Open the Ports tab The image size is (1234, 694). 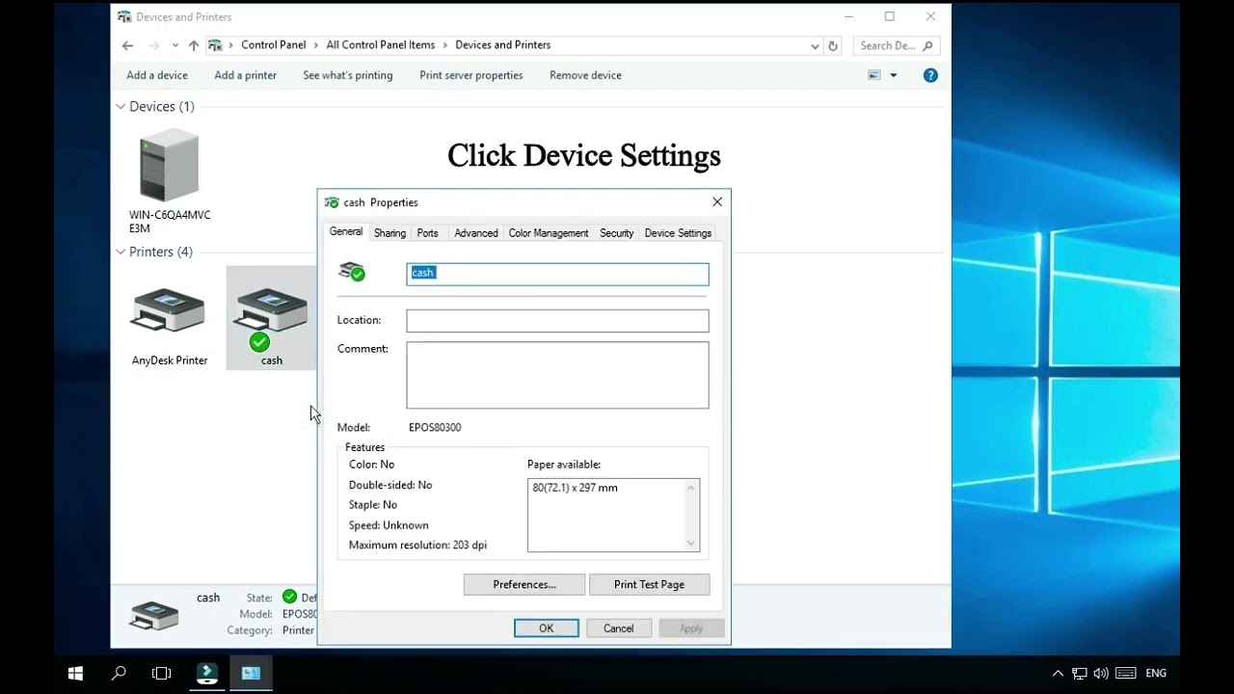[427, 233]
